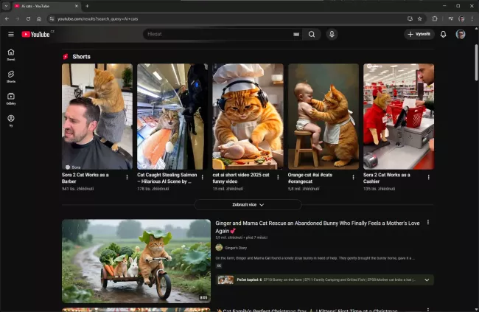Open the account avatar menu

[x=461, y=34]
